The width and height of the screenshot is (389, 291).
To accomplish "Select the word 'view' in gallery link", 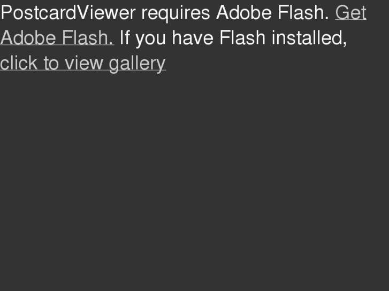I will 84,64.
